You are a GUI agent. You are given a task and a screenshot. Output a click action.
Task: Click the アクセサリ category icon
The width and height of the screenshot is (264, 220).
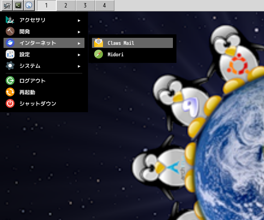coord(10,20)
